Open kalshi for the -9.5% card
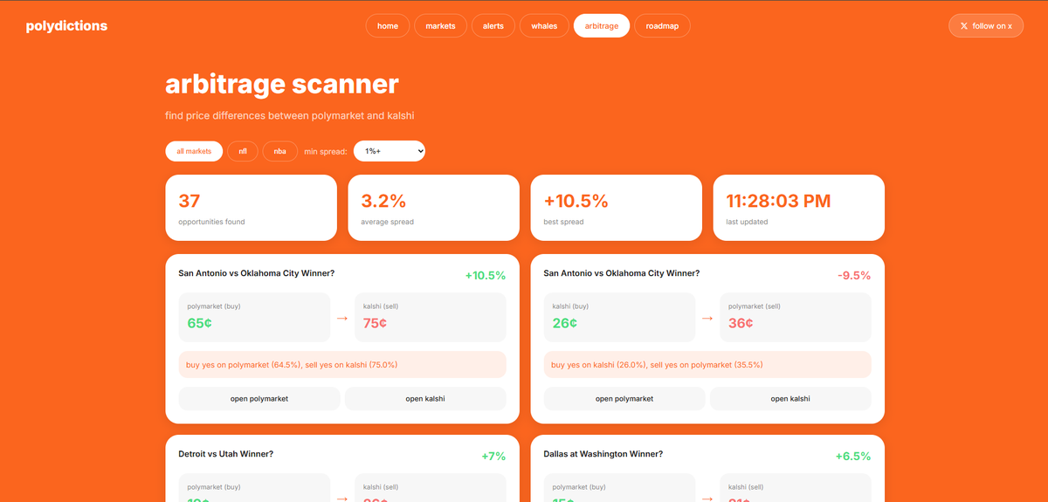This screenshot has height=502, width=1048. tap(790, 399)
